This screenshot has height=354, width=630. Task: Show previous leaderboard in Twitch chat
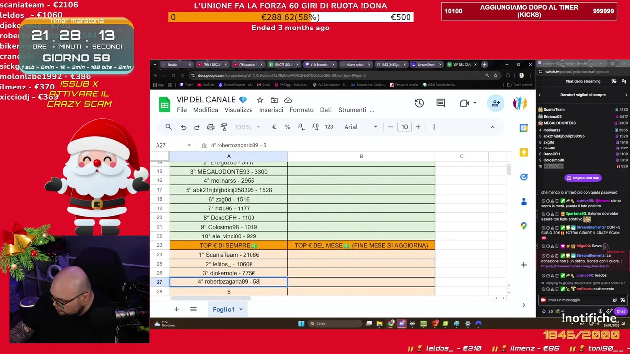pyautogui.click(x=540, y=95)
